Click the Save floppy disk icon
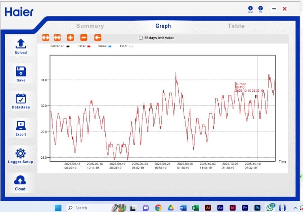303x212 pixels. [21, 72]
